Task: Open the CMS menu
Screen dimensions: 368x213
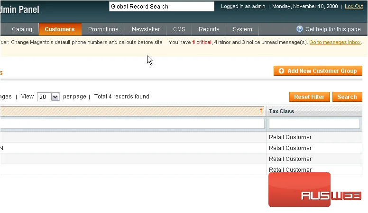Action: [x=179, y=29]
